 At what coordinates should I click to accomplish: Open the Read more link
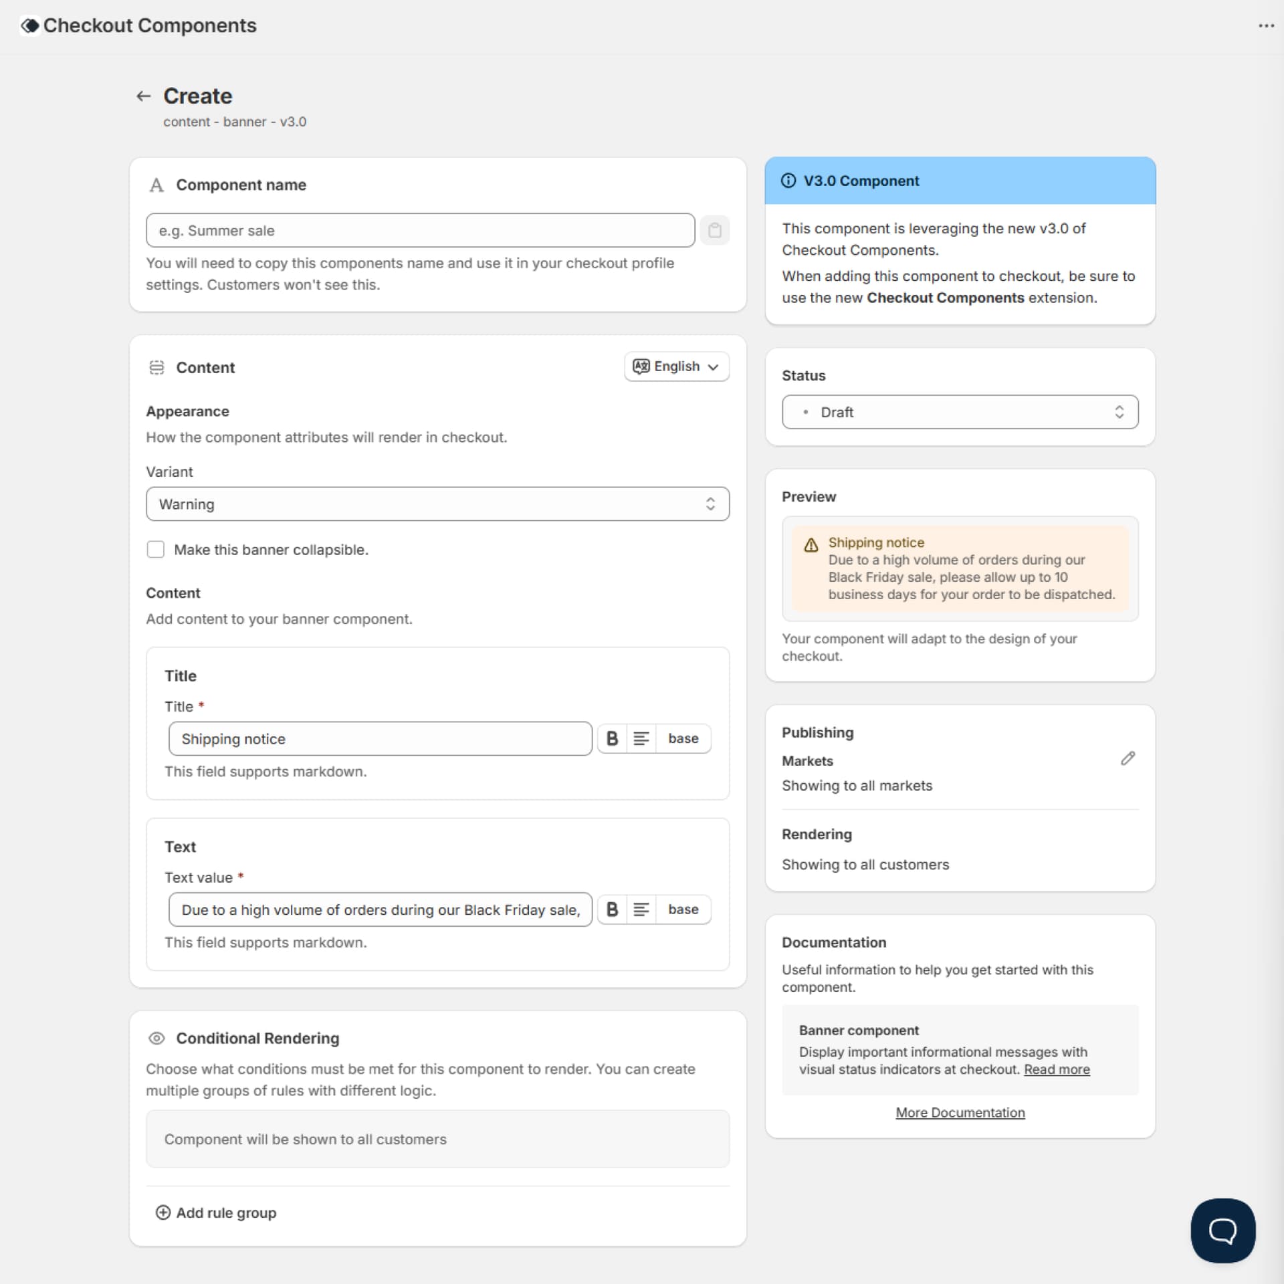[x=1055, y=1069]
